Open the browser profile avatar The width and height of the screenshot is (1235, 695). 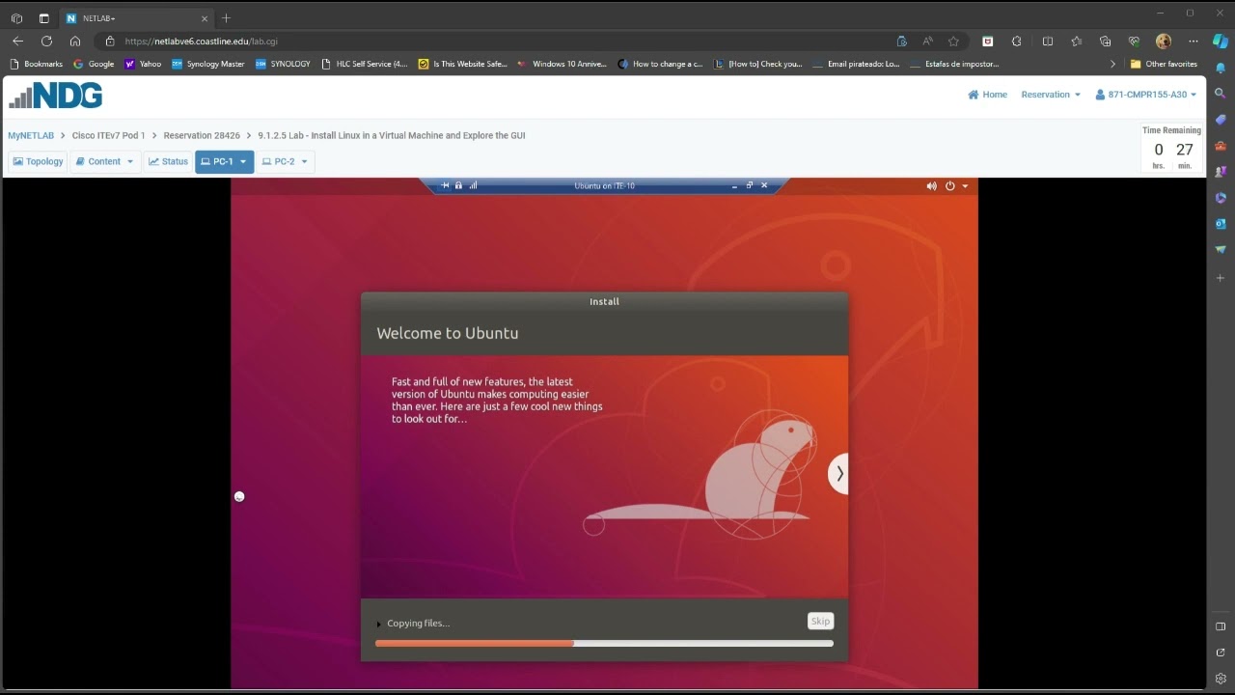(x=1164, y=42)
